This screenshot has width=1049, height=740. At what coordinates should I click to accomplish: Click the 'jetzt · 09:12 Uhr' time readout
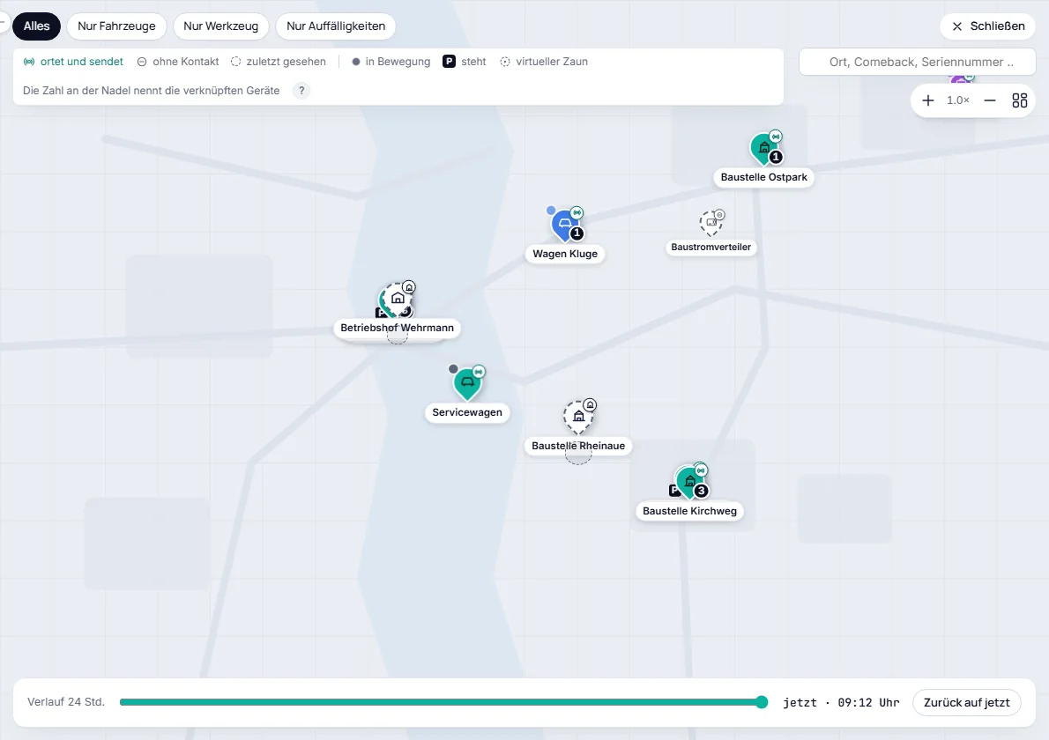tap(841, 703)
